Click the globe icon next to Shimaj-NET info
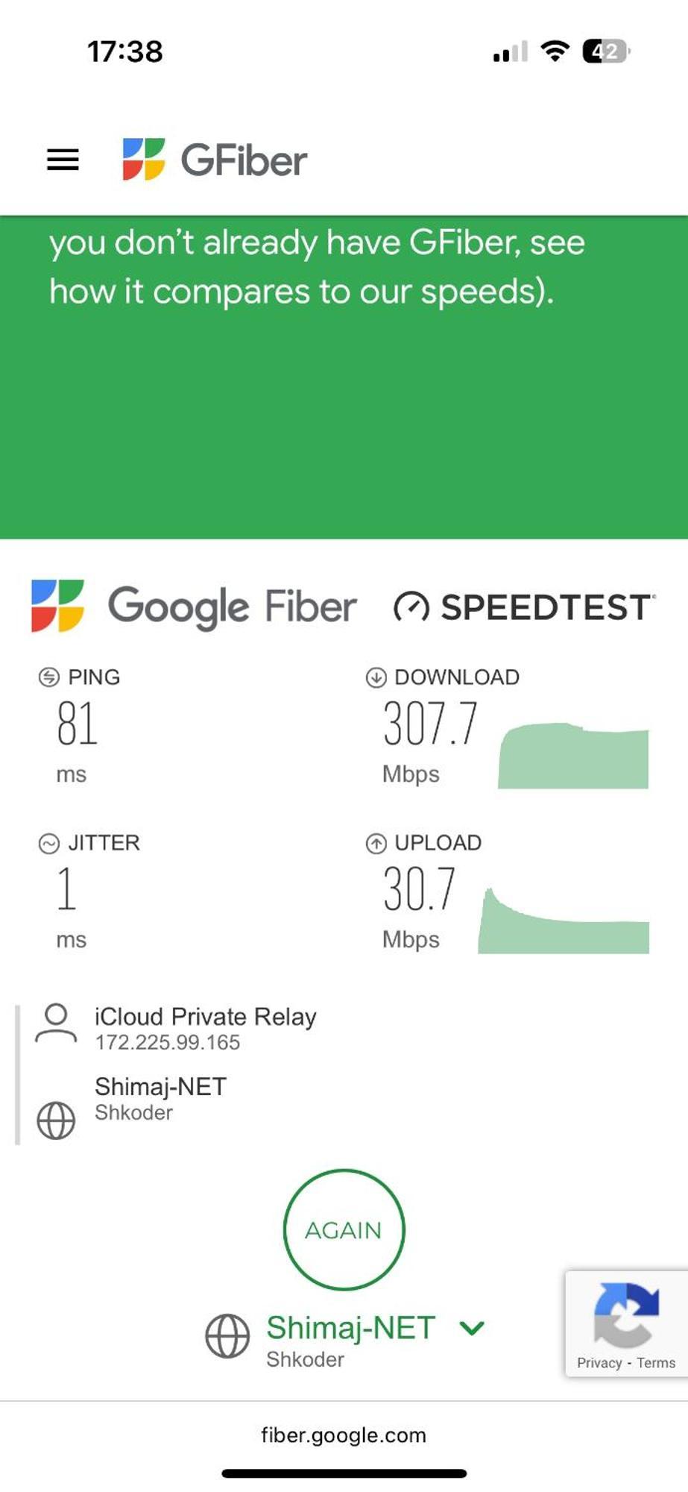 (56, 1120)
